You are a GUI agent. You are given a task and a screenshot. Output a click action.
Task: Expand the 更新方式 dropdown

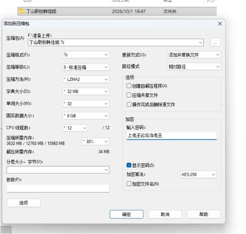tap(194, 55)
